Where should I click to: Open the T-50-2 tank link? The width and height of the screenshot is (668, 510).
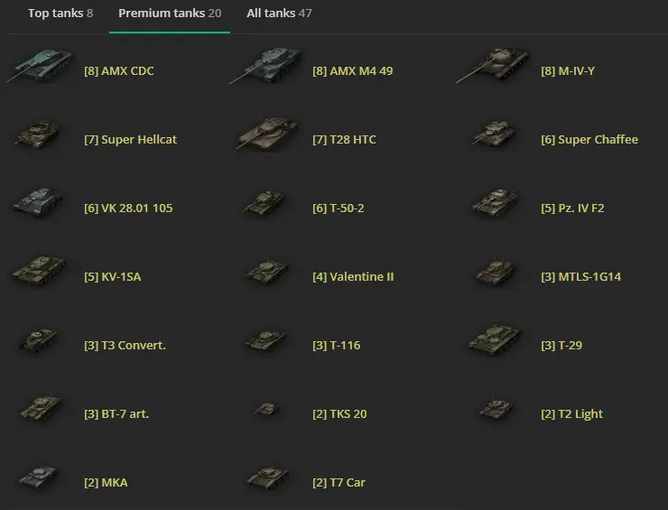point(347,209)
